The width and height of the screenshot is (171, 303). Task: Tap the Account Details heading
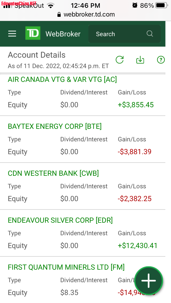click(37, 55)
